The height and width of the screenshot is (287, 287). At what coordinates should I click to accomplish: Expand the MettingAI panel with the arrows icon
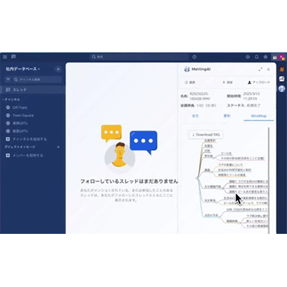260,70
